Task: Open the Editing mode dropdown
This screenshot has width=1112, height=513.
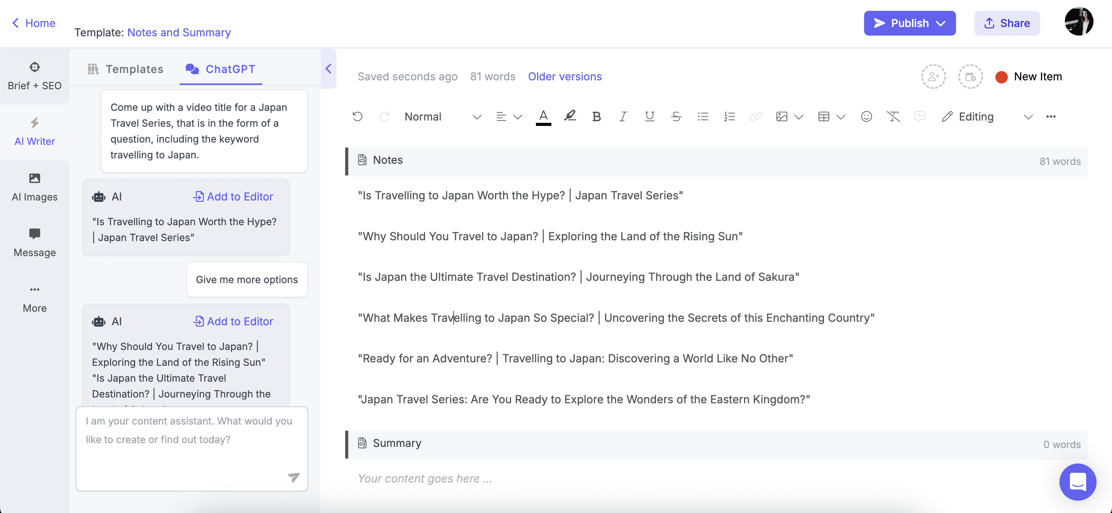Action: pyautogui.click(x=987, y=117)
